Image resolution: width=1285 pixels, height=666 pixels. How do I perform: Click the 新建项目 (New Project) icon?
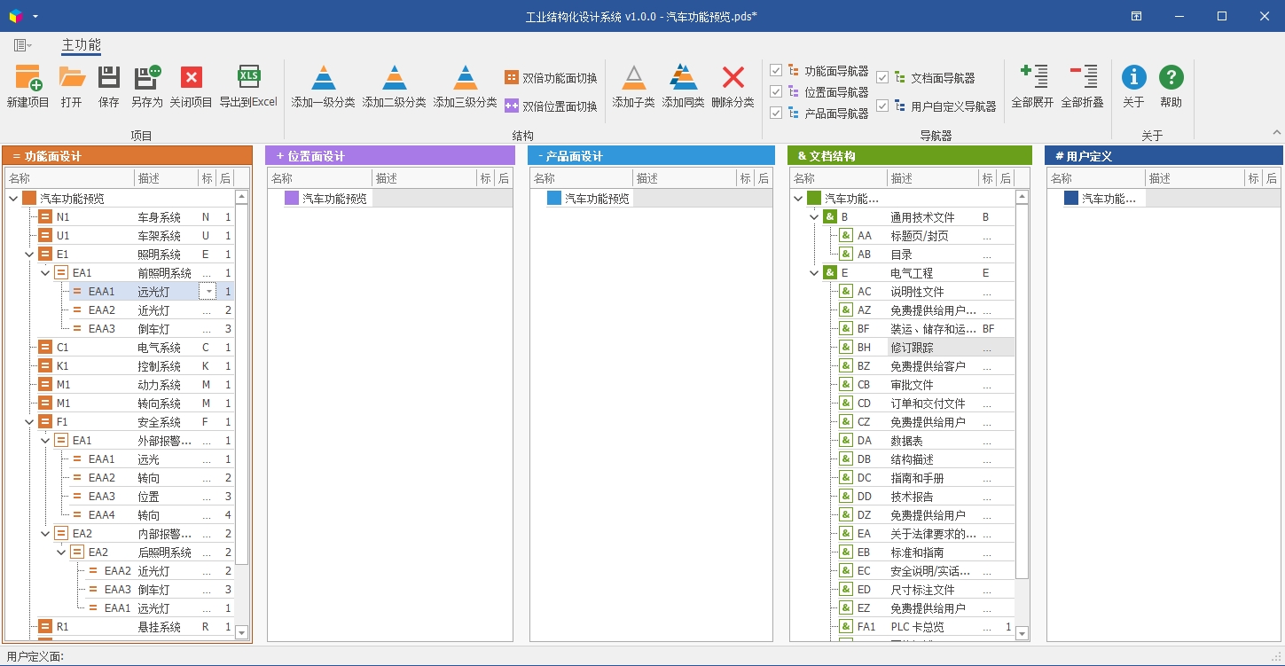pos(27,79)
